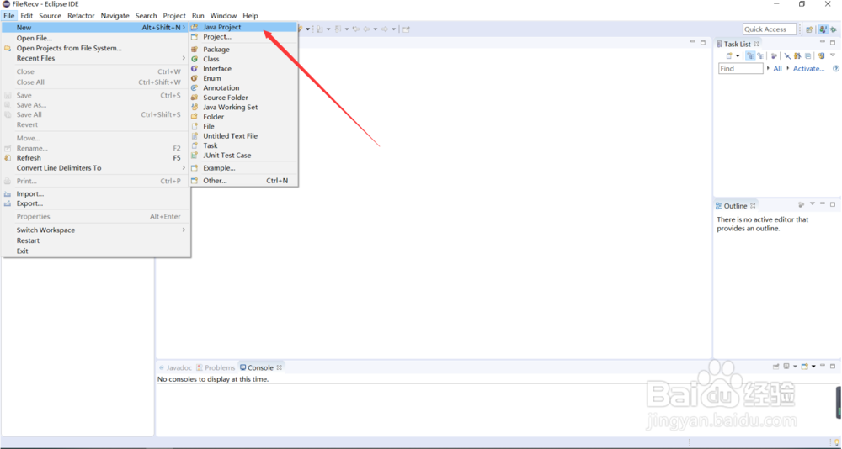Open the Window menu
The width and height of the screenshot is (842, 449).
[223, 16]
